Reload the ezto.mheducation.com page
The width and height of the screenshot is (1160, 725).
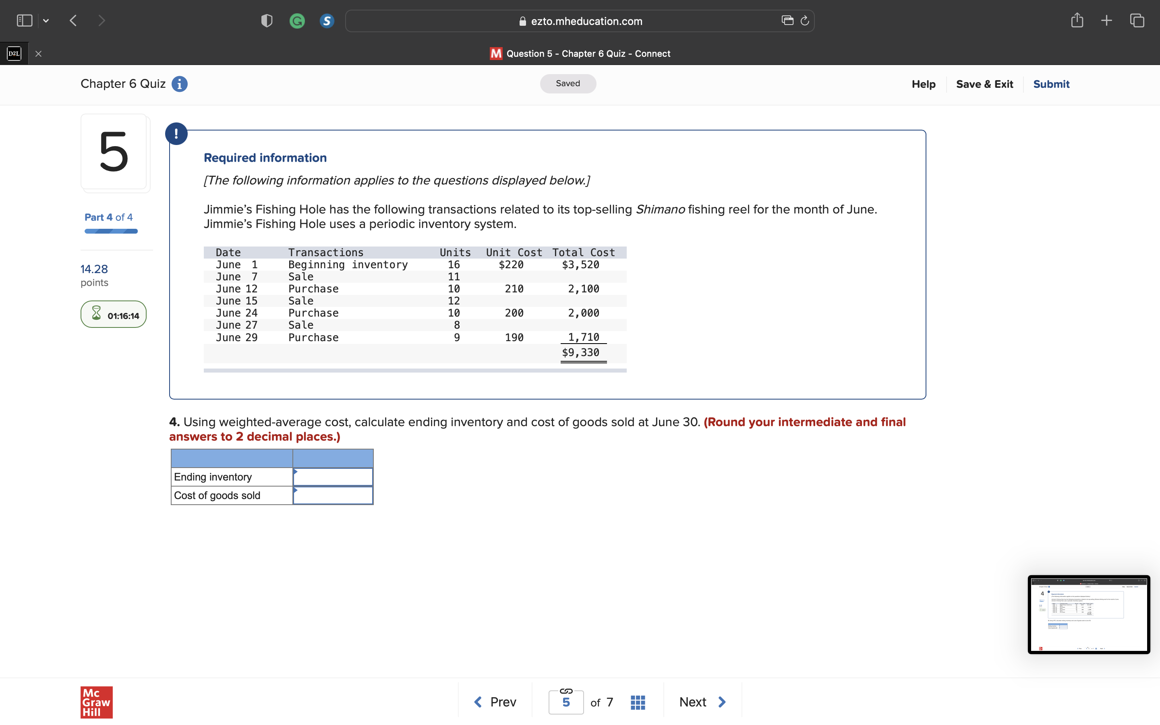click(804, 21)
